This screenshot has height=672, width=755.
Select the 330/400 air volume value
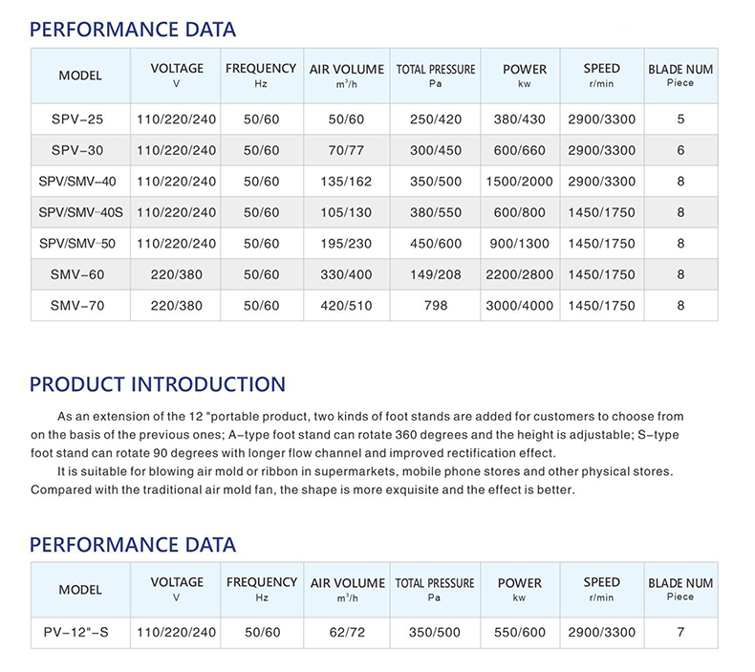[346, 274]
